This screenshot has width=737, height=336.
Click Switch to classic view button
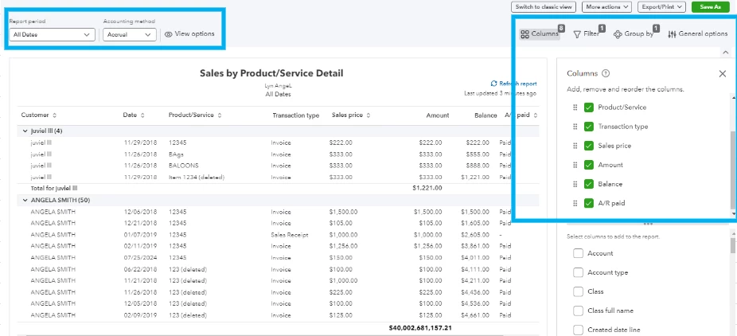tap(544, 7)
